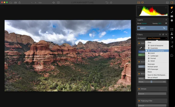The width and height of the screenshot is (175, 107).
Task: Open layer settings gear menu
Action: click(x=166, y=23)
